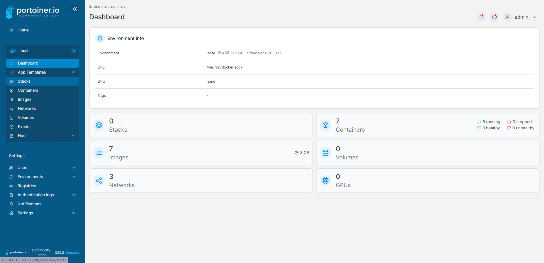Click the Events clock icon in sidebar

point(12,127)
